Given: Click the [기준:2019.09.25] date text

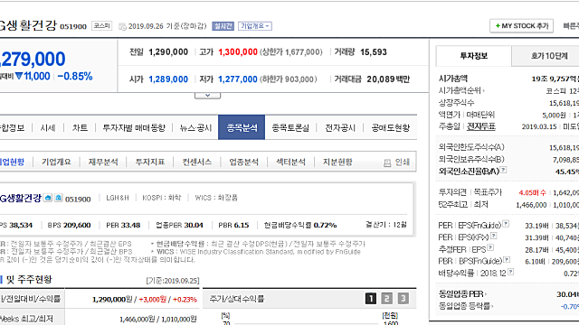Looking at the screenshot, I should coord(173,281).
